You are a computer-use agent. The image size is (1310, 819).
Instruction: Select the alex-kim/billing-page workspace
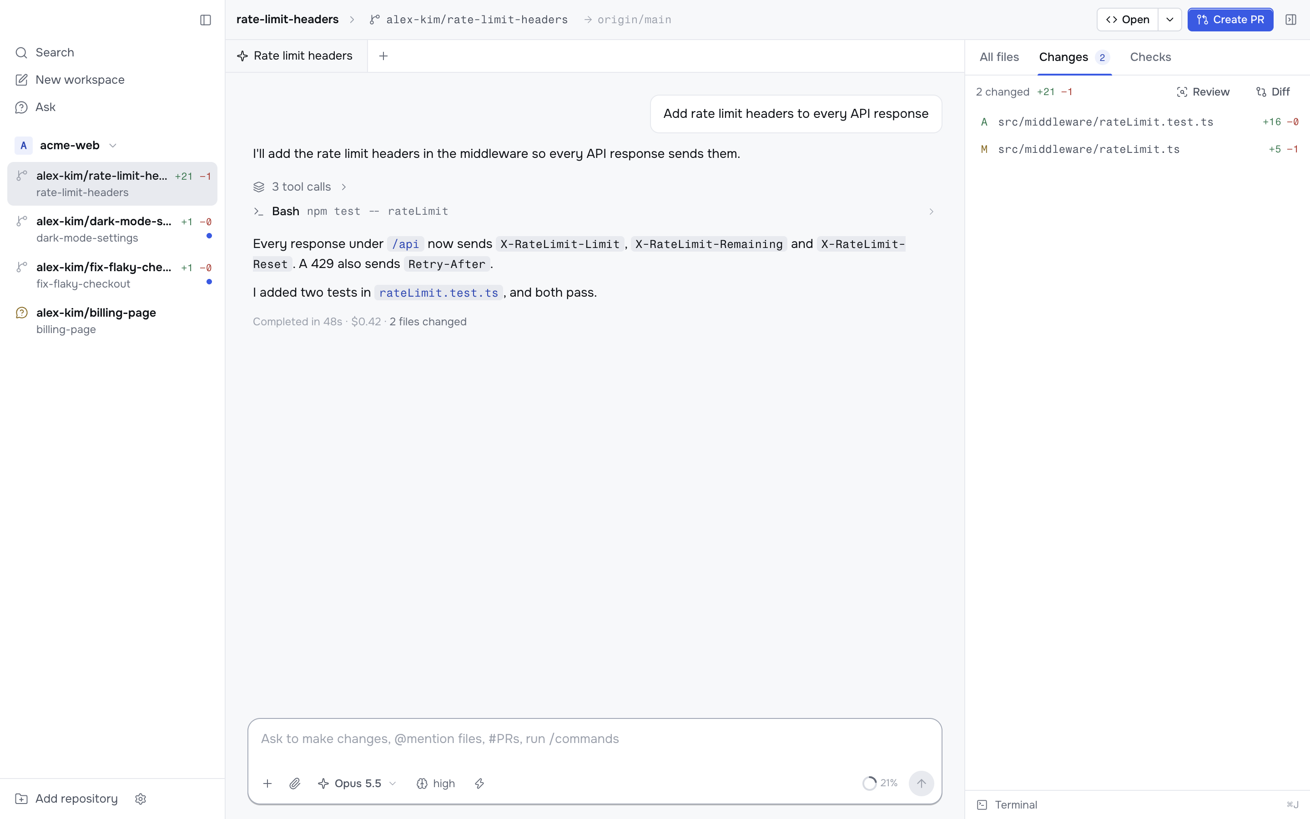112,321
